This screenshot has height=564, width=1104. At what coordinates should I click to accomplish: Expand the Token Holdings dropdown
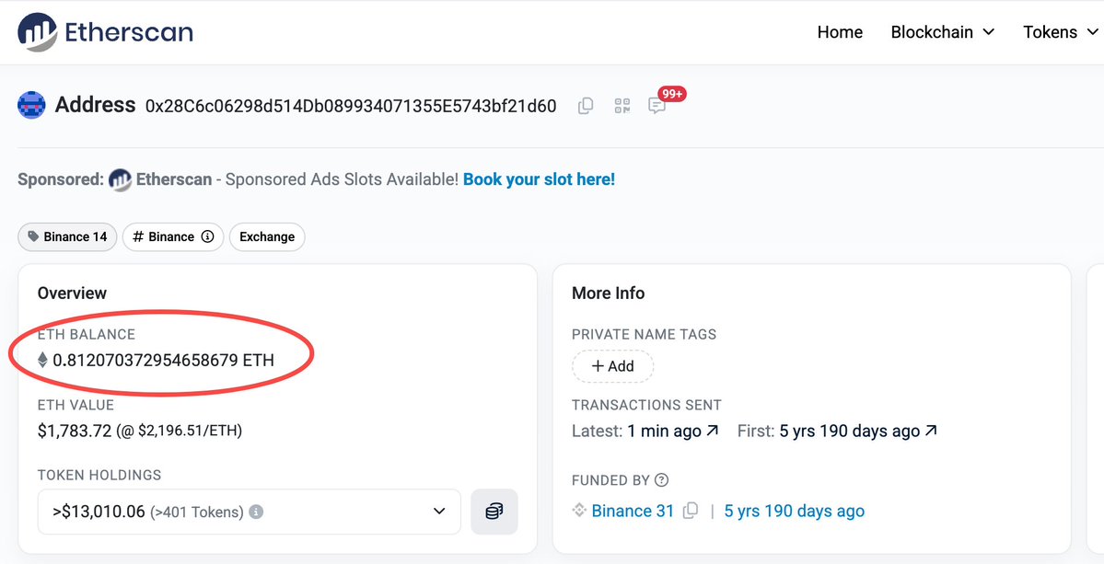(250, 512)
